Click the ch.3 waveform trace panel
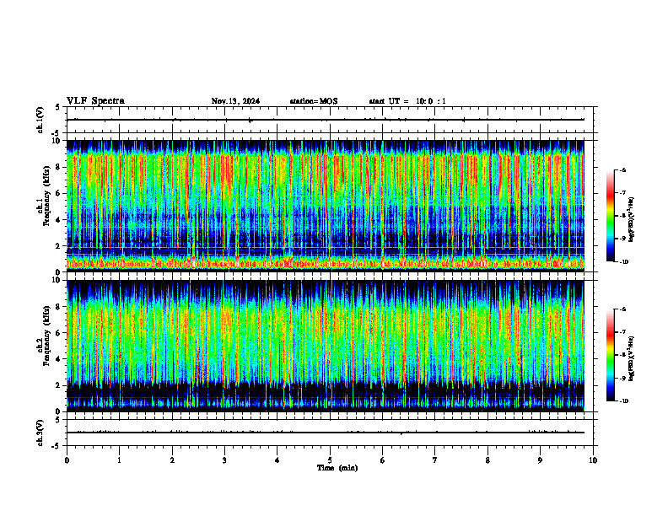668x516 pixels. 330,433
